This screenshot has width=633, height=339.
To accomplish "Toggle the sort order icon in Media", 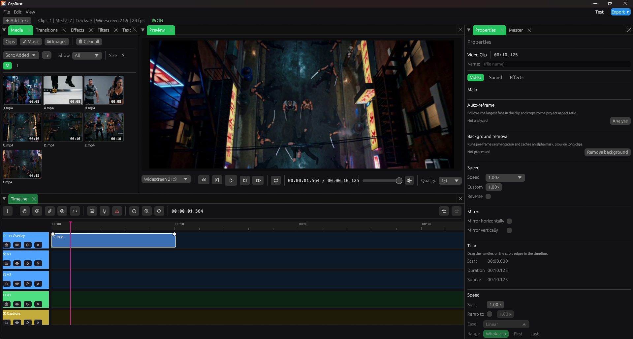I will point(47,55).
